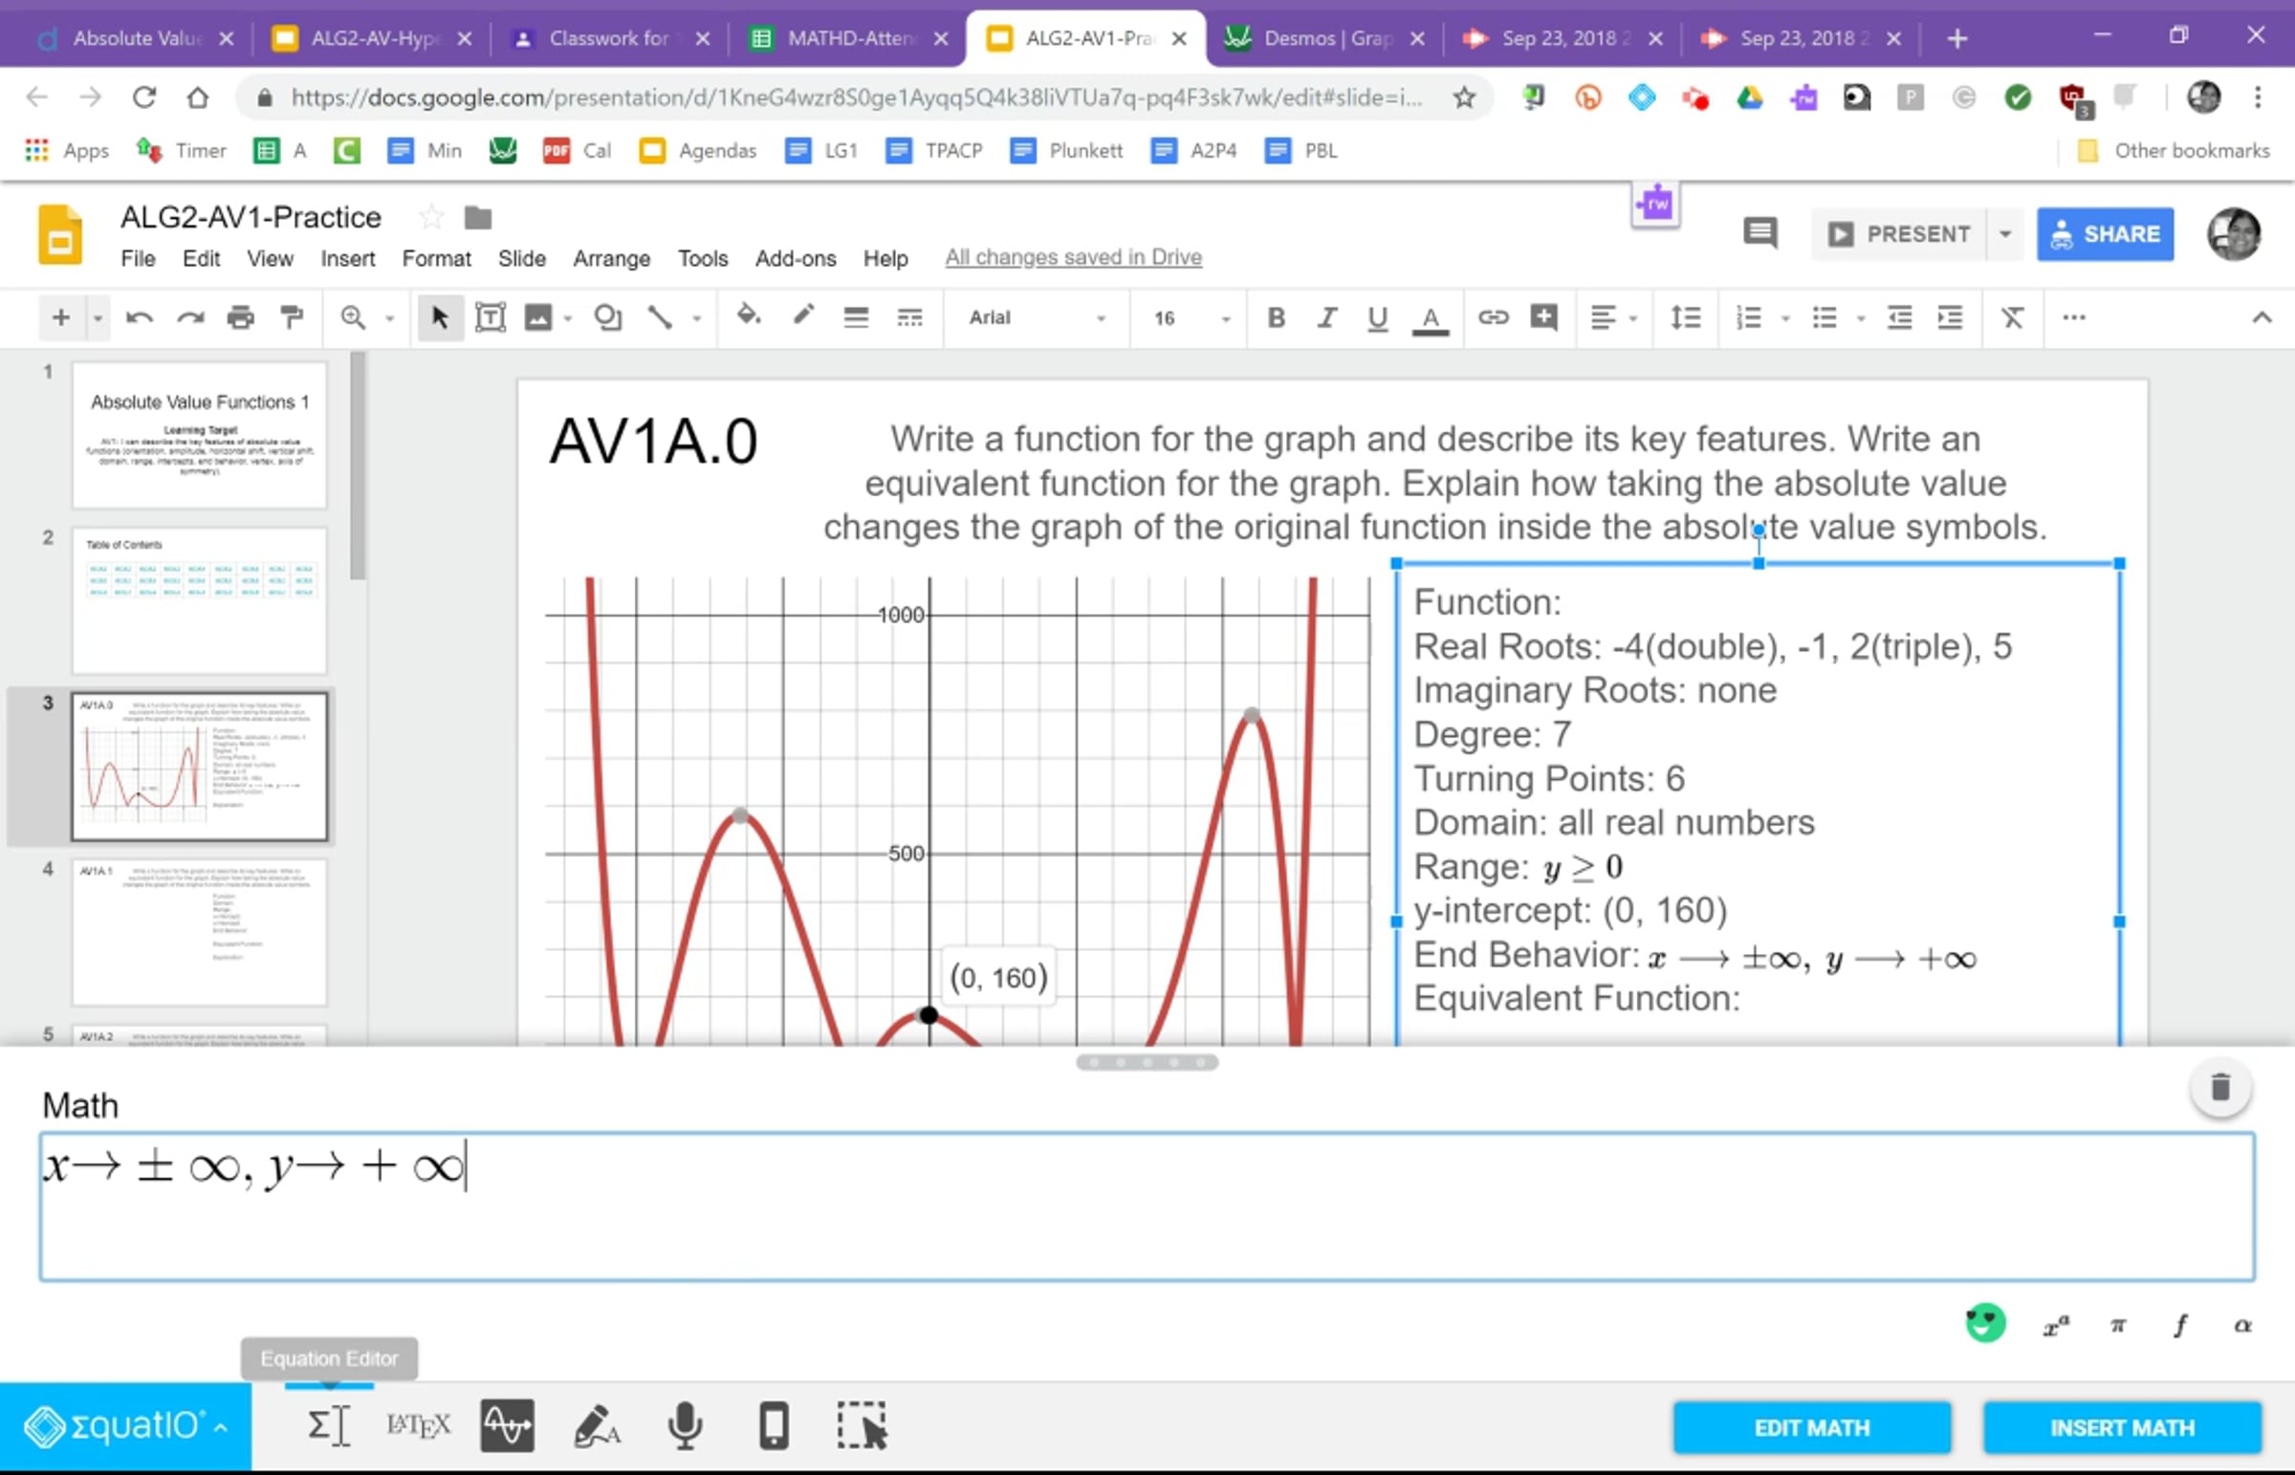Open the EquatIO LaTeX editor
The image size is (2295, 1475).
(418, 1426)
